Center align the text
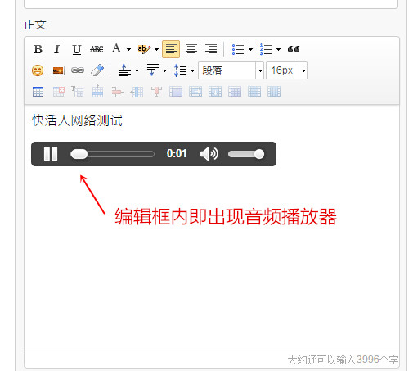This screenshot has height=371, width=413. pos(191,49)
